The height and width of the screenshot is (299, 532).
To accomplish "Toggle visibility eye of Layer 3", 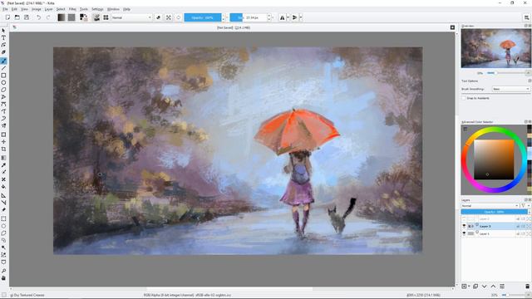I will 464,226.
